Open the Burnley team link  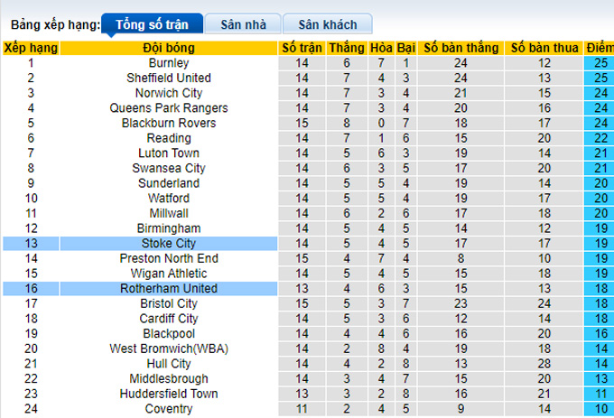[x=169, y=63]
